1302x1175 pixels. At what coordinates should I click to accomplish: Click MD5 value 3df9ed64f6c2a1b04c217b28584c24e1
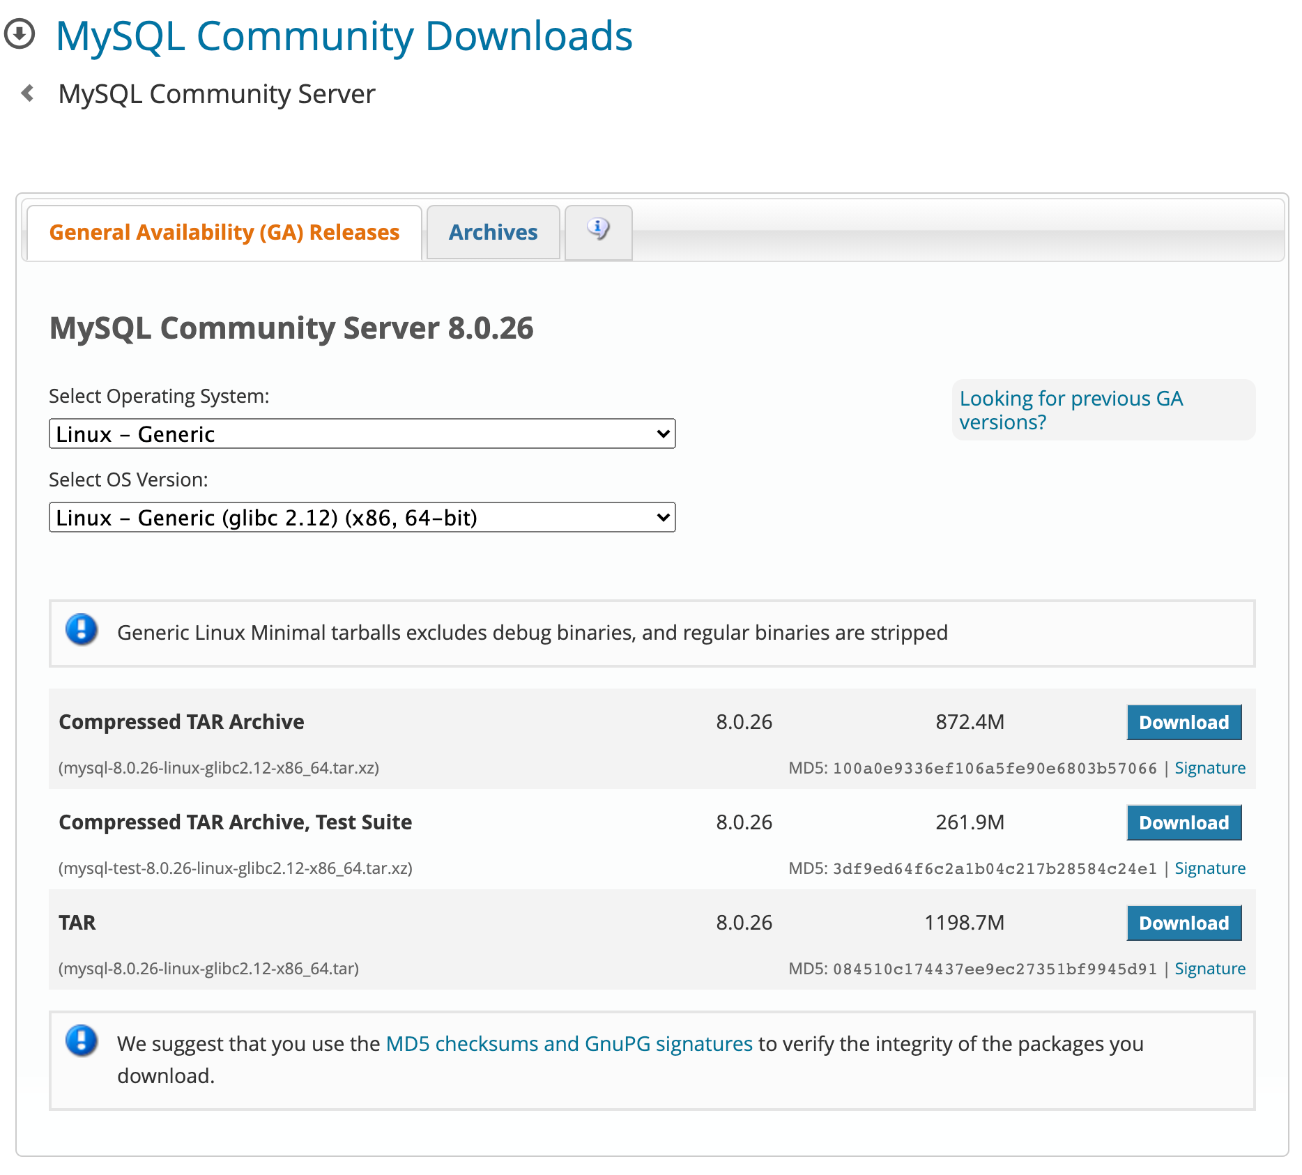[995, 869]
